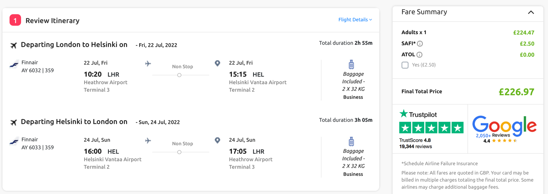Click the Non Stop marker on return flight
Screen dimensions: 548x194
tap(179, 152)
